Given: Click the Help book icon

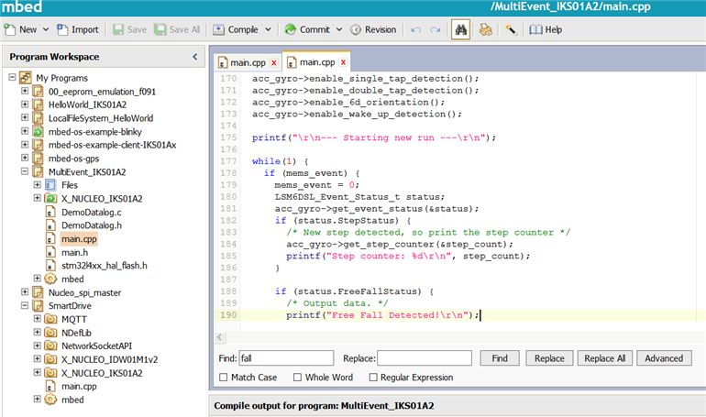Looking at the screenshot, I should pyautogui.click(x=535, y=29).
